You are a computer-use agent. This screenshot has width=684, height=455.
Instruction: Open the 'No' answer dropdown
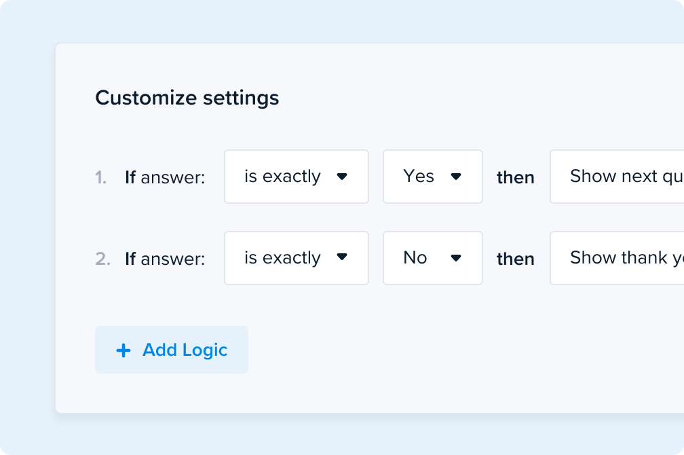coord(432,258)
